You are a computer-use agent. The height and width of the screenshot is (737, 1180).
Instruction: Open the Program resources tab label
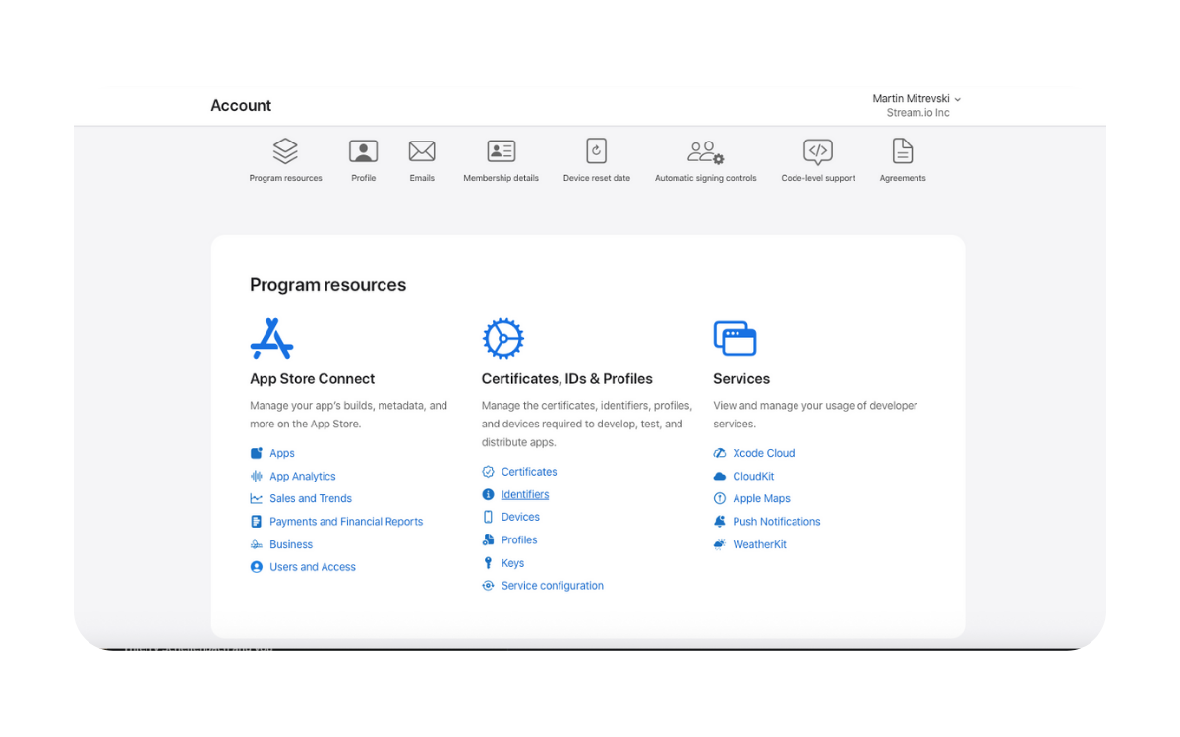pos(285,178)
